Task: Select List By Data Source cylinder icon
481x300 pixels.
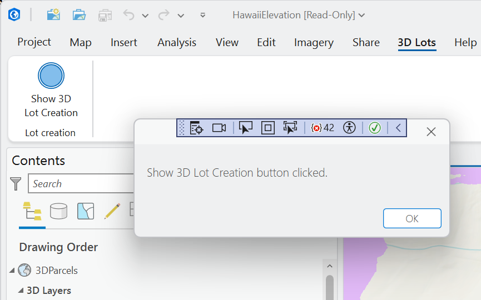Action: pyautogui.click(x=58, y=211)
